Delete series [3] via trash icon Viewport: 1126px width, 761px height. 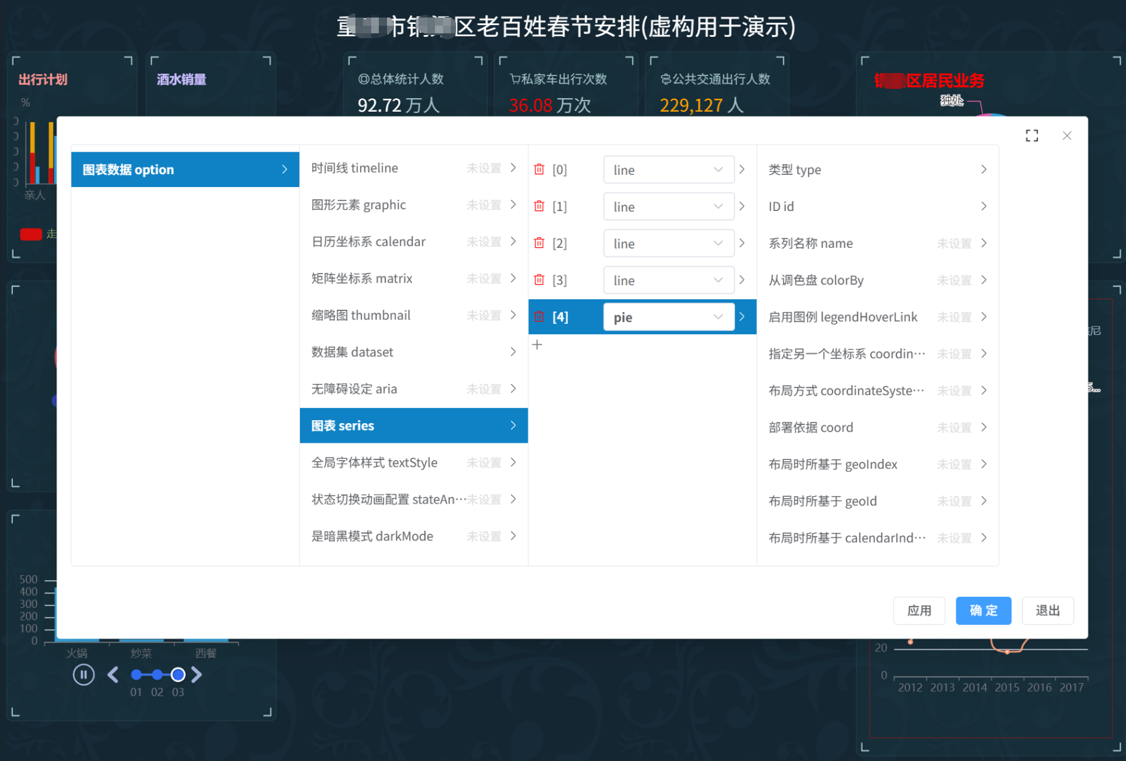pos(539,280)
